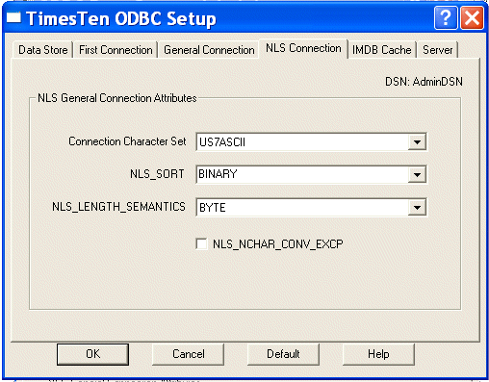Click the Cancel button
The width and height of the screenshot is (489, 382).
coord(188,354)
